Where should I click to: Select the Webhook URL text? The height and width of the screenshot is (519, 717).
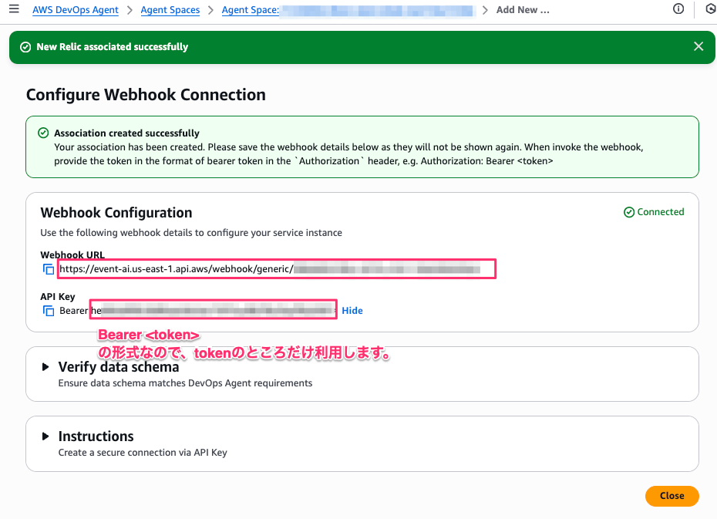click(x=270, y=269)
